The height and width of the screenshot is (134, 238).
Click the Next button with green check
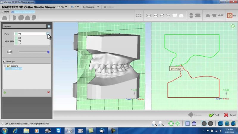pyautogui.click(x=214, y=115)
